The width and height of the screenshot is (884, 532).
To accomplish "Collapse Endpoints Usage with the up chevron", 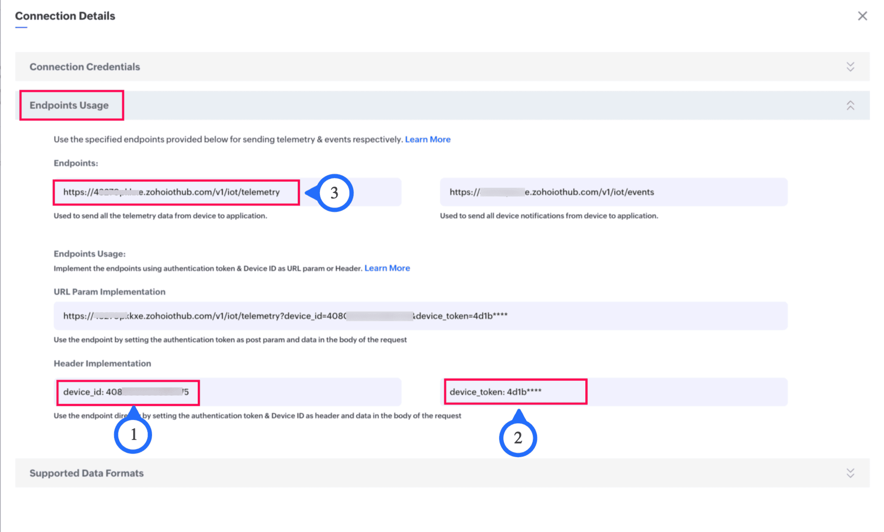I will coord(850,105).
